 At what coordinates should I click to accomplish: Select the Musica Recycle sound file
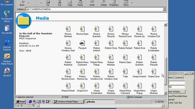pos(111,32)
